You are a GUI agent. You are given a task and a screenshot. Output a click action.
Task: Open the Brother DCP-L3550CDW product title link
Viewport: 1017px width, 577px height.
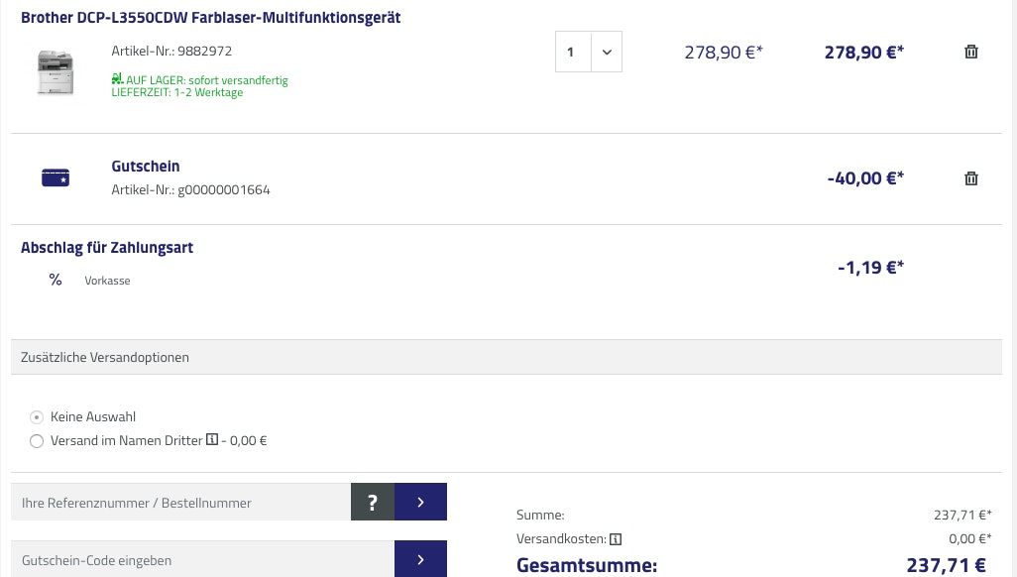pyautogui.click(x=210, y=18)
